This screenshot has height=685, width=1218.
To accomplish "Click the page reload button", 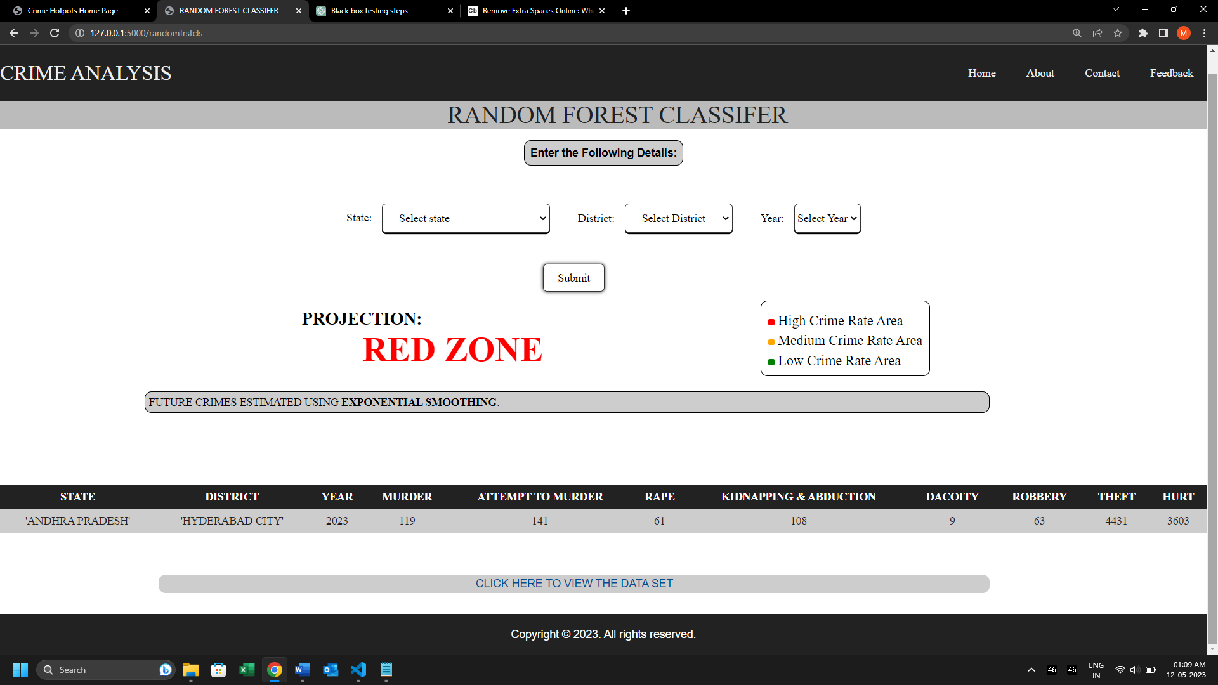I will pyautogui.click(x=55, y=33).
